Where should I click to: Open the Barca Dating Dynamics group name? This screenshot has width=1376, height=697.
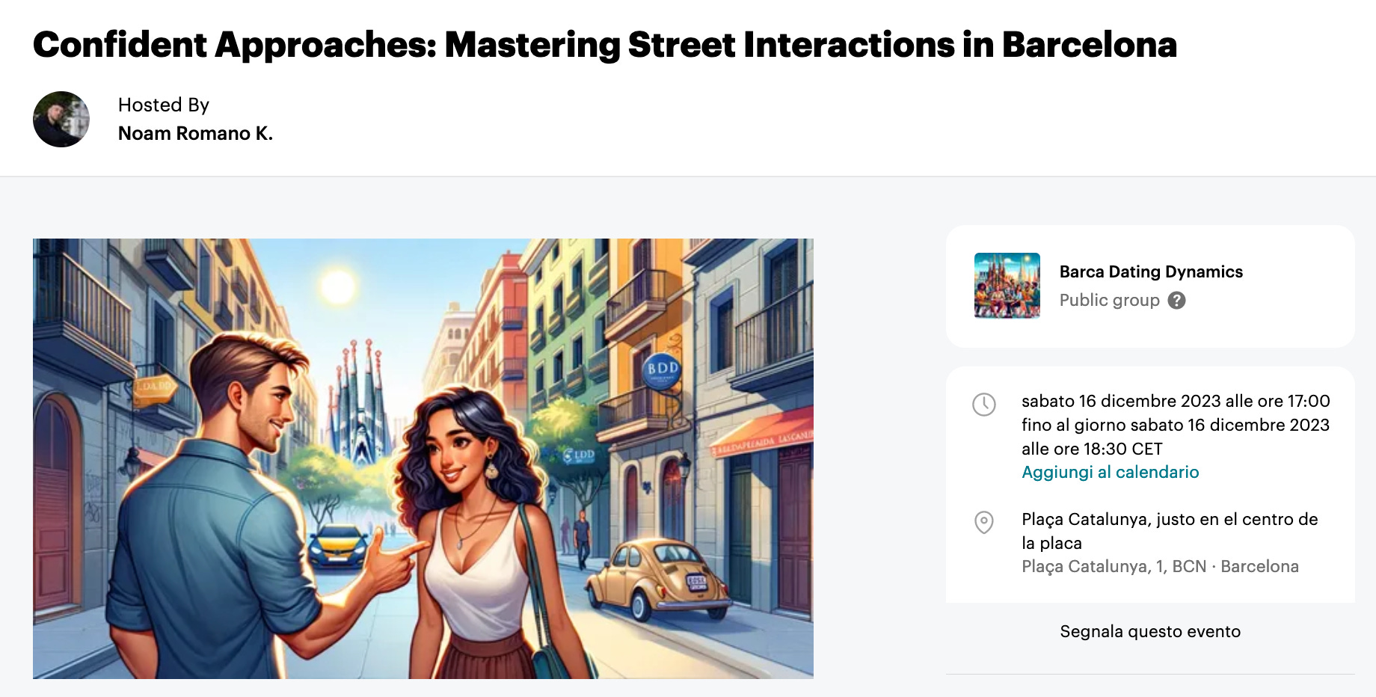coord(1150,271)
